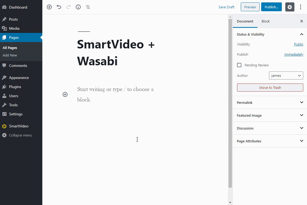Open Users admin menu
307x205 pixels.
21,96
